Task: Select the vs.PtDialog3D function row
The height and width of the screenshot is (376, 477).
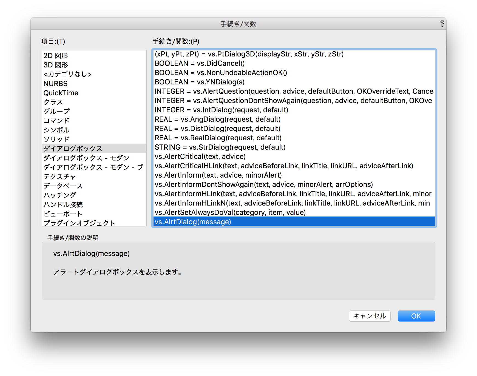Action: point(294,54)
